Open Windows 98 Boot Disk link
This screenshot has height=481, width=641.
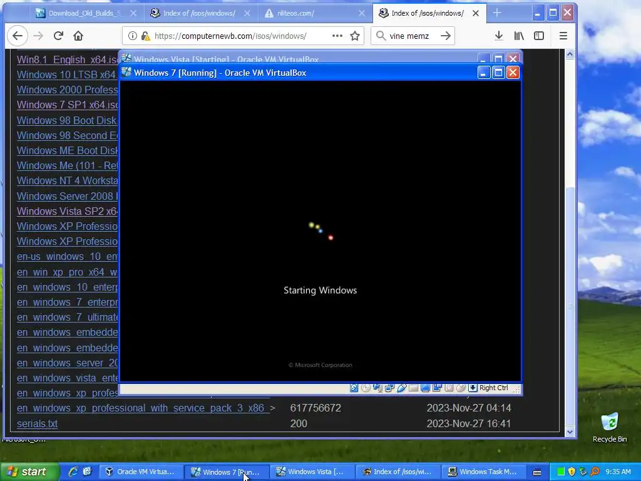(x=68, y=121)
